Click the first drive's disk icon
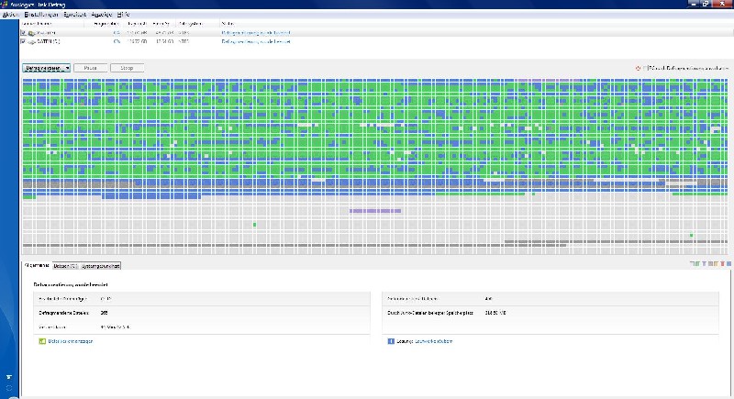This screenshot has height=399, width=734. [x=31, y=33]
